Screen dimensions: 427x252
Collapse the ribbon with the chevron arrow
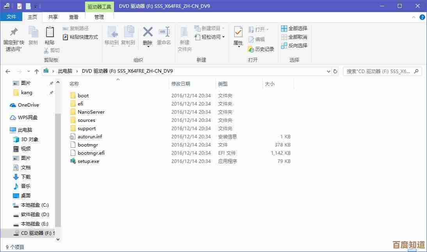pos(413,17)
